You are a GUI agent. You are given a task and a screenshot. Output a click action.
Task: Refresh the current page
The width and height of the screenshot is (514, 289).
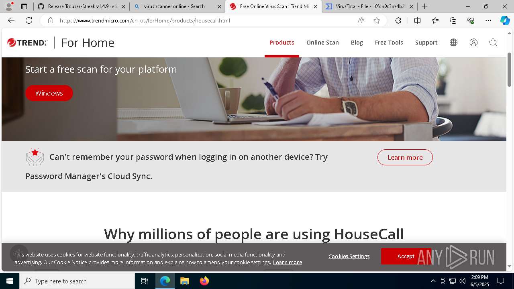coord(29,20)
